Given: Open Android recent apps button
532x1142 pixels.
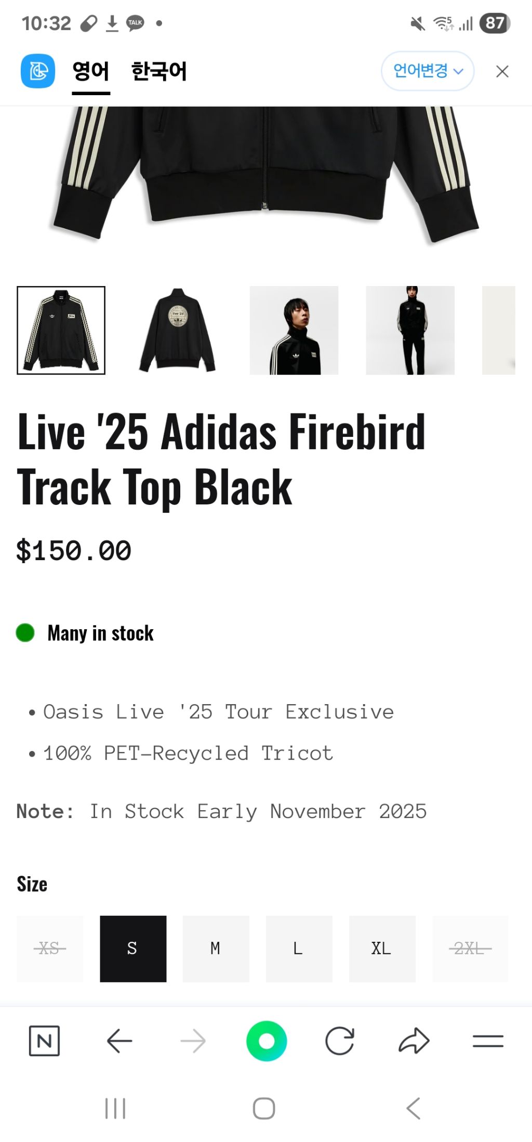Looking at the screenshot, I should [x=115, y=1108].
